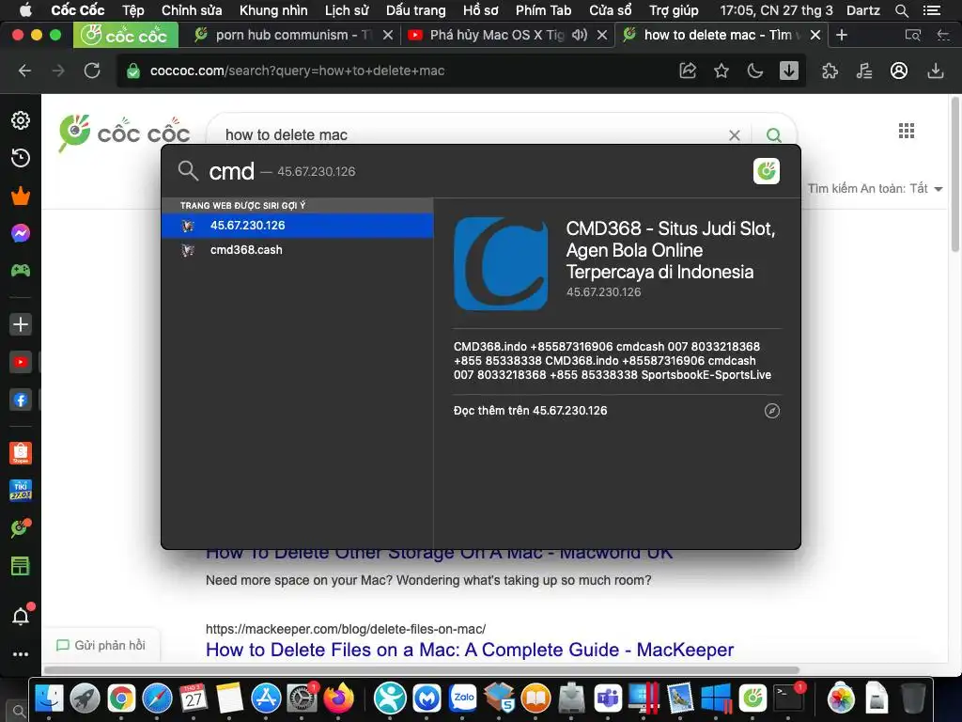
Task: Open the downloads tray icon
Action: [x=935, y=71]
